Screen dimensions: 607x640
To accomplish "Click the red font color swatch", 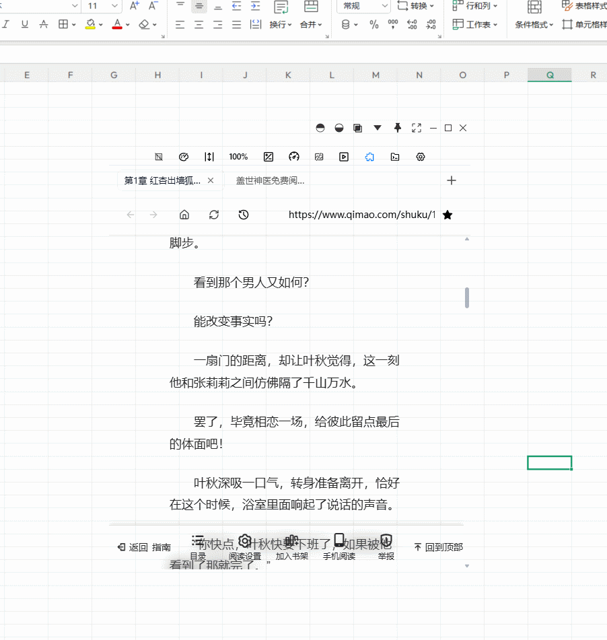I will 117,24.
